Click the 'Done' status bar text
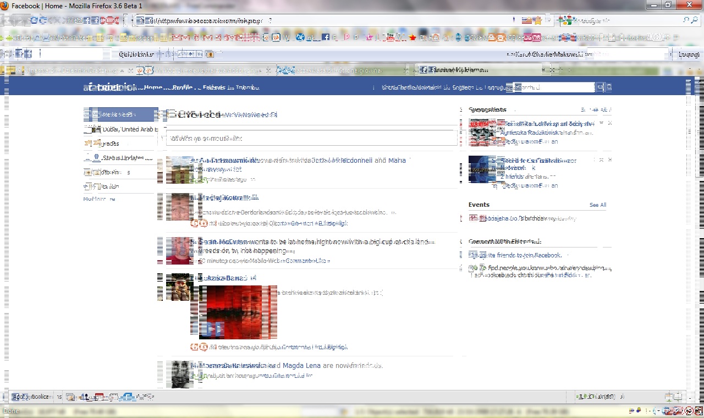This screenshot has height=418, width=704. pos(11,411)
